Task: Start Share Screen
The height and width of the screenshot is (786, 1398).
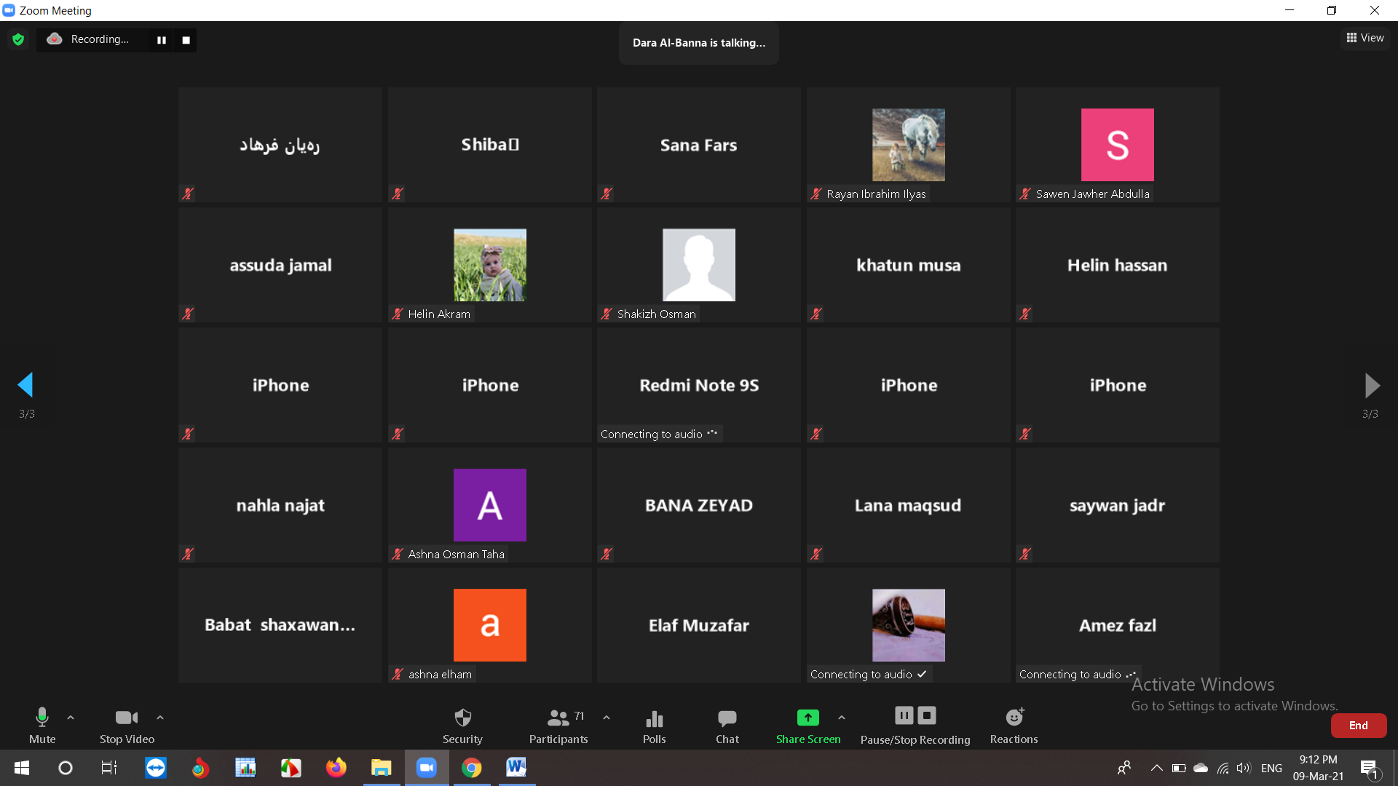Action: click(808, 726)
